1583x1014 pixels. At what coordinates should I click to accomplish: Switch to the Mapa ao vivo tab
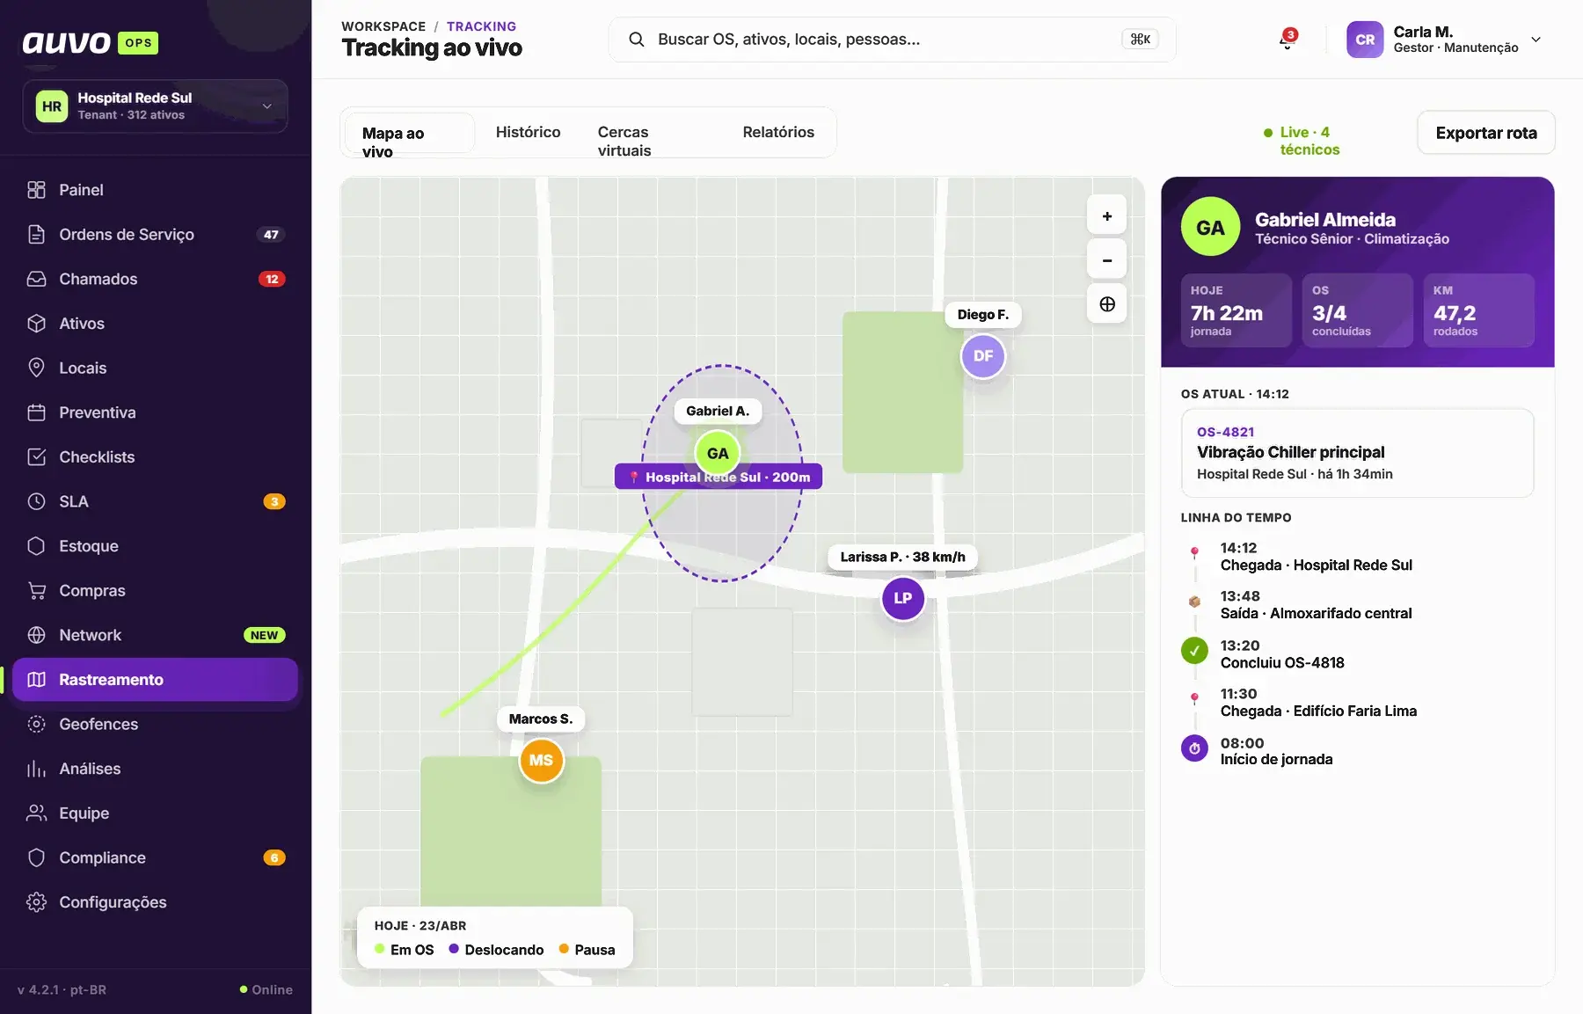click(409, 133)
